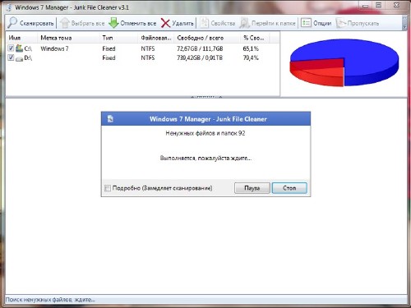Click the Пауза button
This screenshot has height=308, width=411.
(252, 188)
